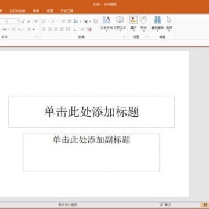
Task: Decrease the list indent level
Action: pos(63,21)
